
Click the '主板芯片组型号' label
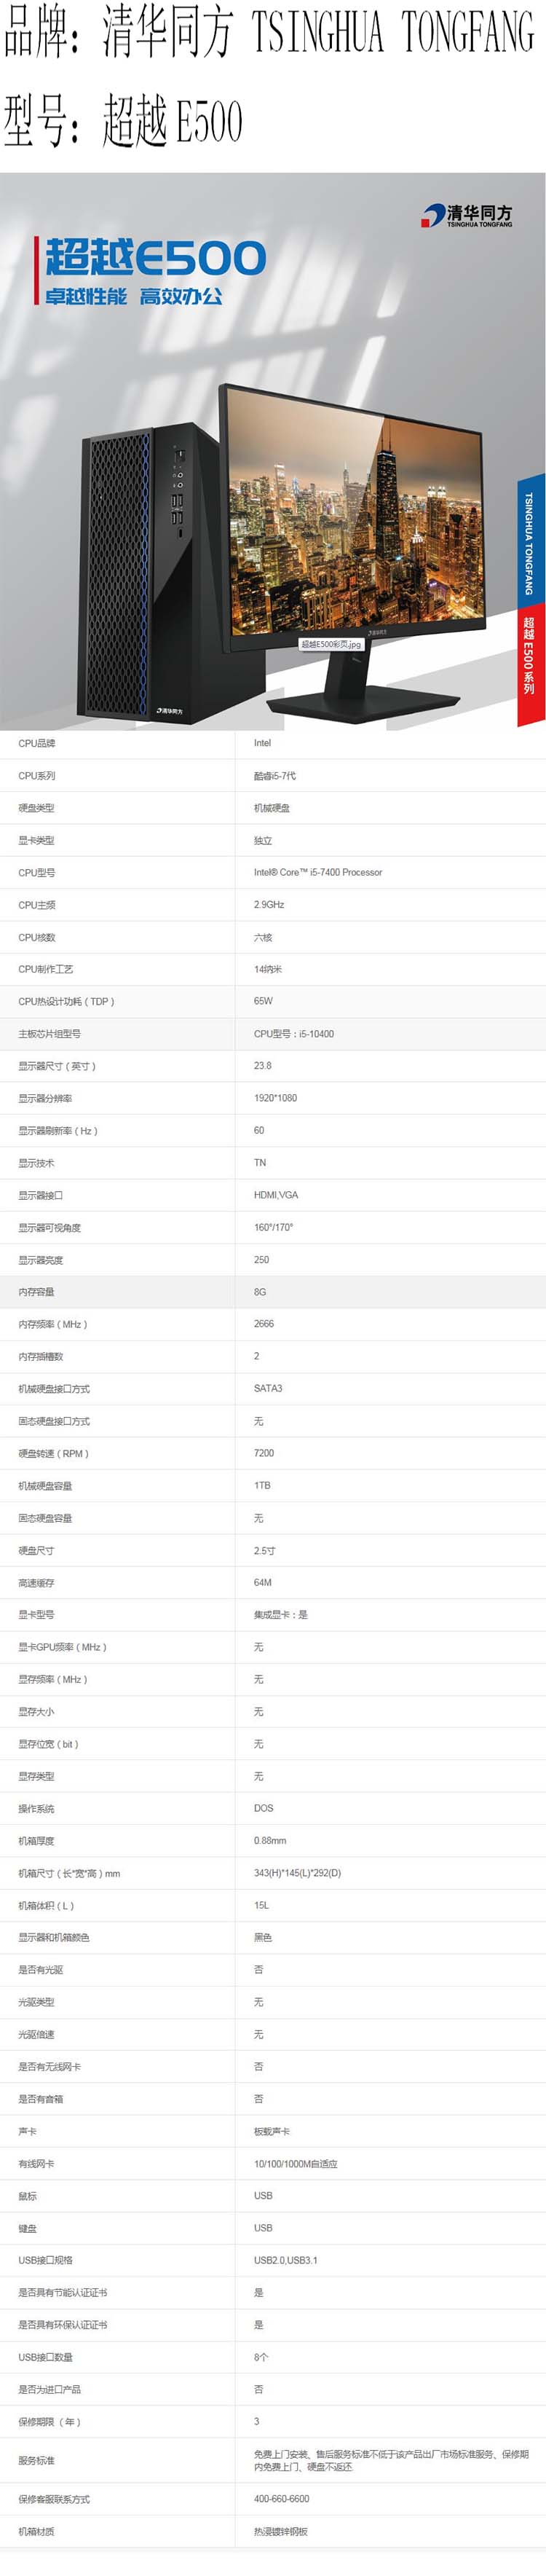point(50,1034)
